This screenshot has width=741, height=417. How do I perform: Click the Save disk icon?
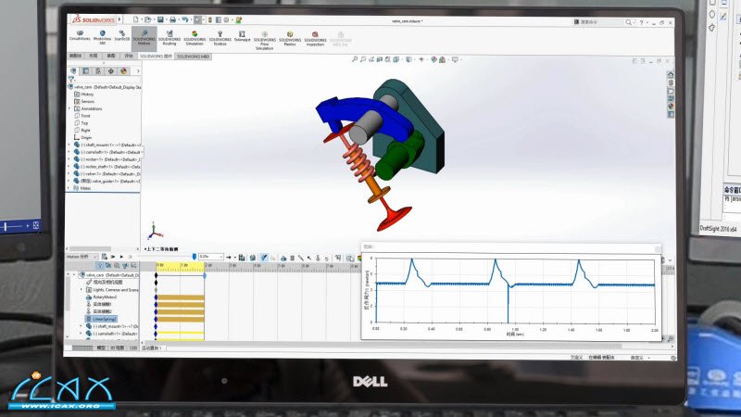pos(160,19)
